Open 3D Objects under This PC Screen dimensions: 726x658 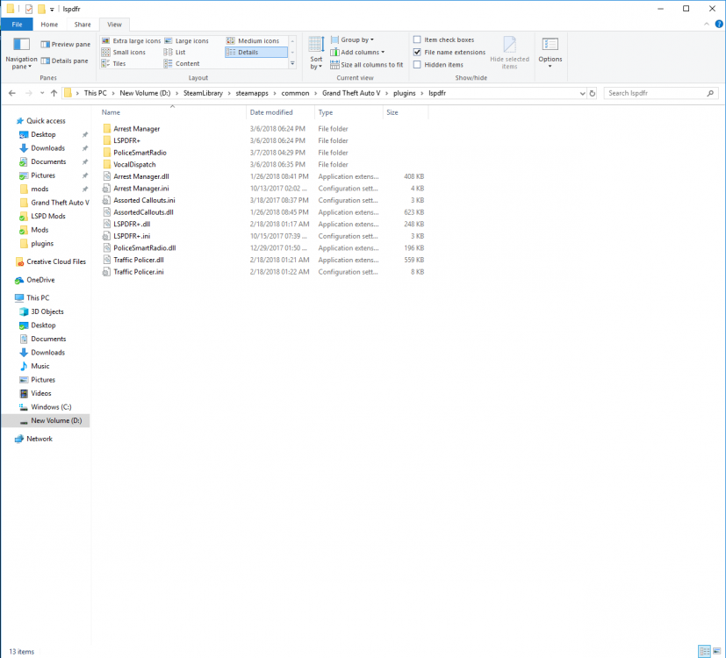pos(47,311)
